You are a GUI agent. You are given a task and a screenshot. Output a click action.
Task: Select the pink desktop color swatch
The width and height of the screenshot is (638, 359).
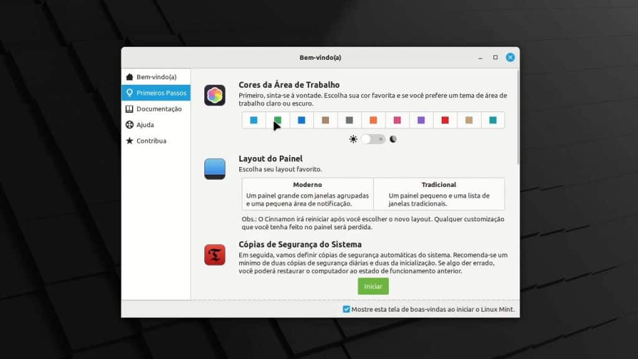pos(397,120)
